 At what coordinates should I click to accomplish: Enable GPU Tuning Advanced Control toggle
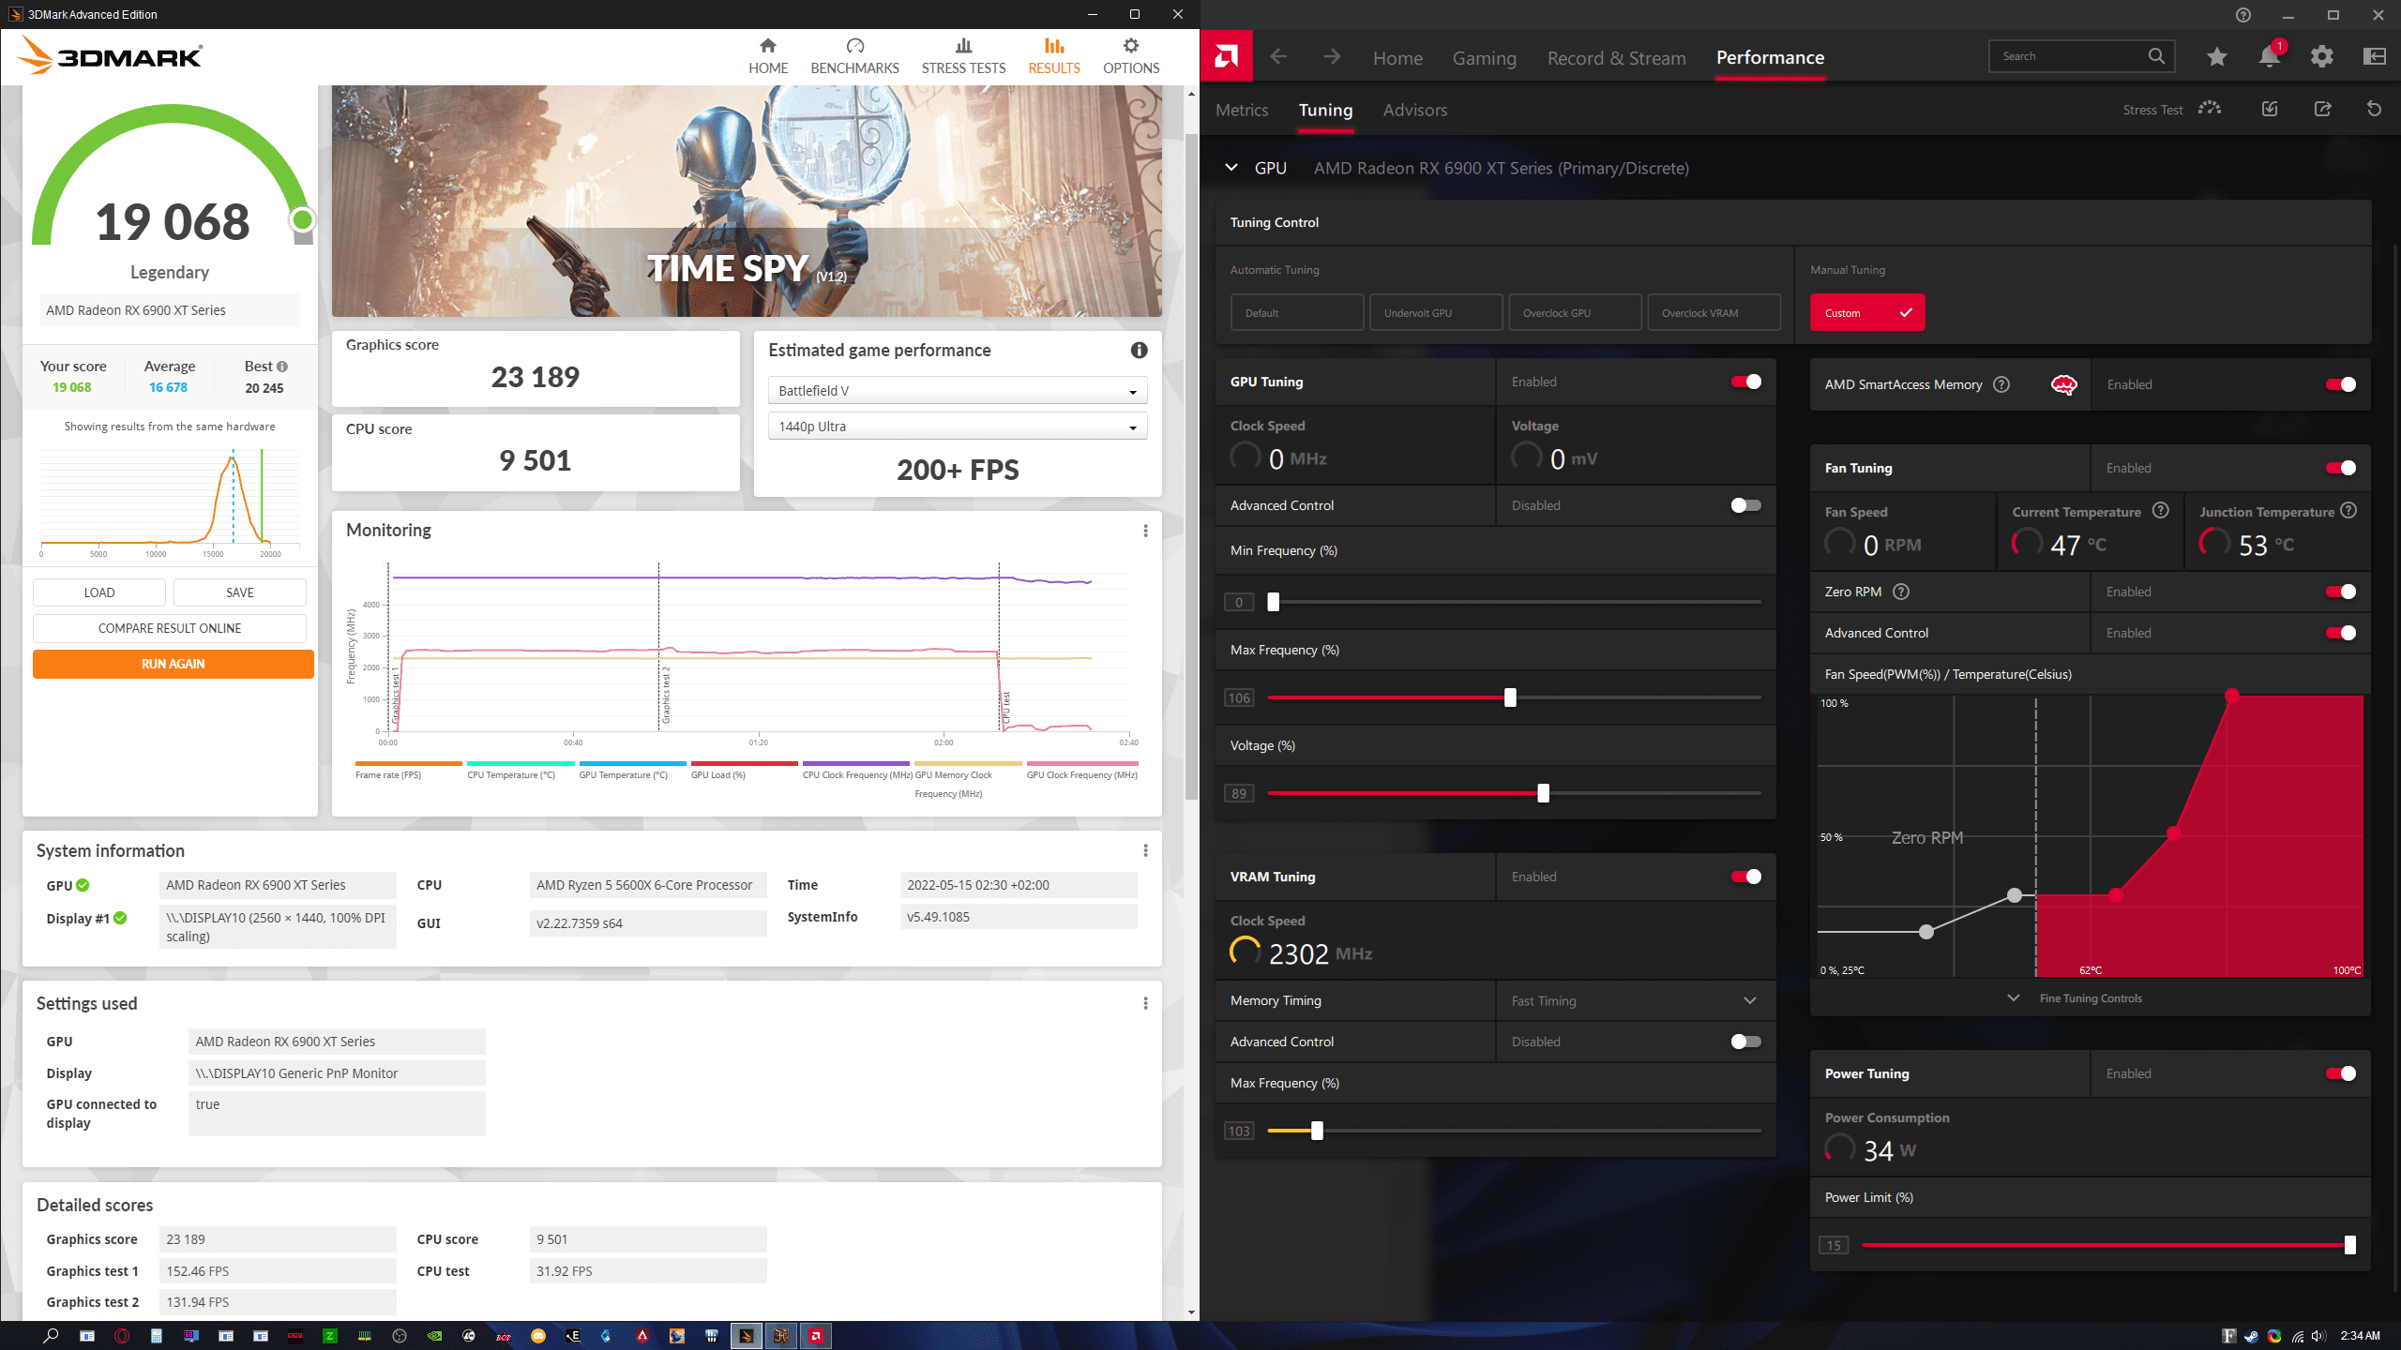coord(1745,505)
